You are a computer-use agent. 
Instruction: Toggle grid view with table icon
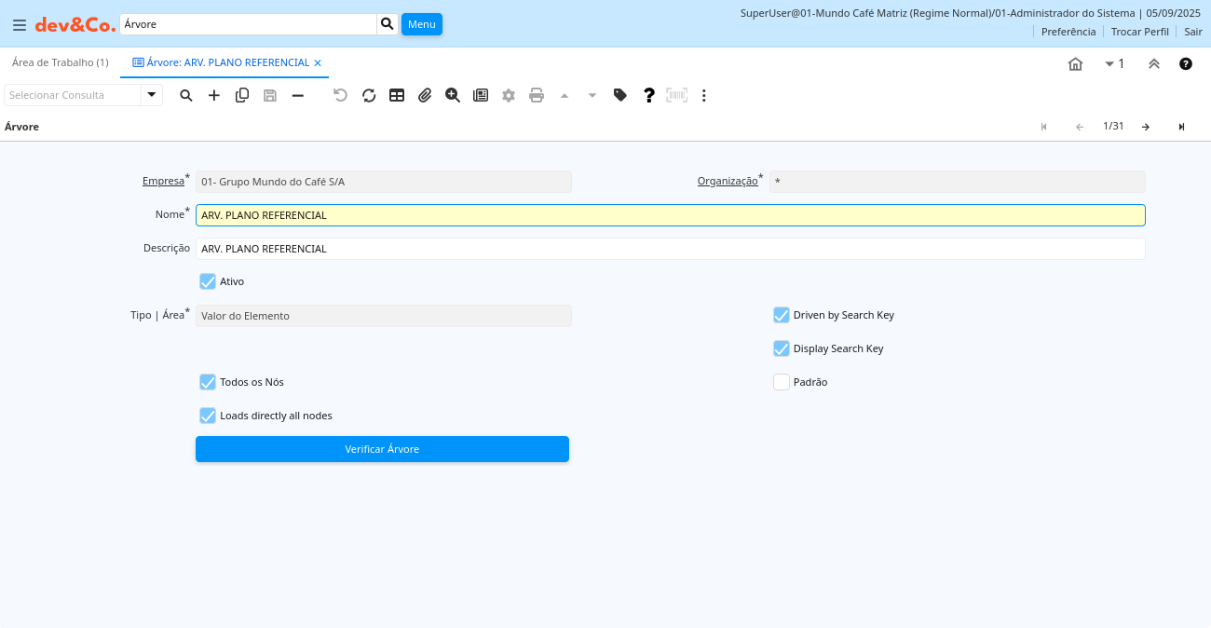click(x=397, y=95)
